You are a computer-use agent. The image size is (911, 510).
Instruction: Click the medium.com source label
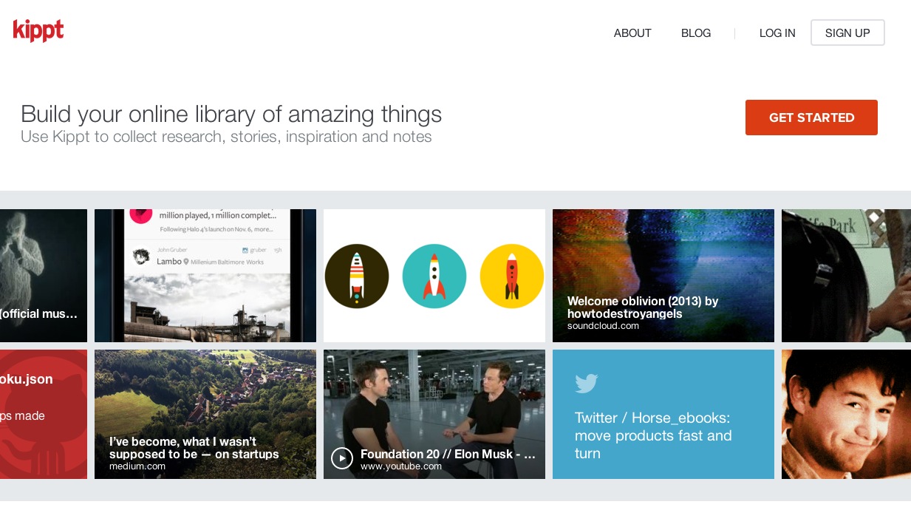(x=137, y=466)
